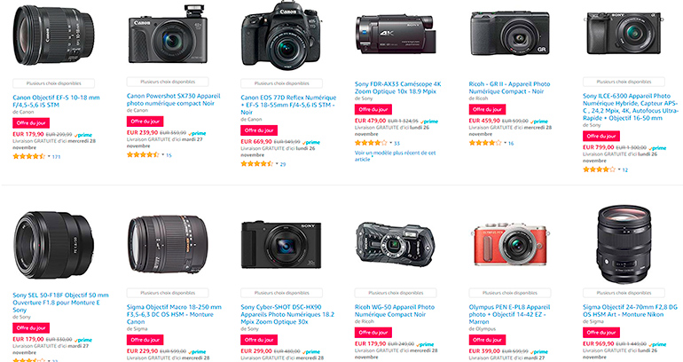Click the stars under the Ricoh GR II
Screen dimensions: 683x362
pos(484,142)
